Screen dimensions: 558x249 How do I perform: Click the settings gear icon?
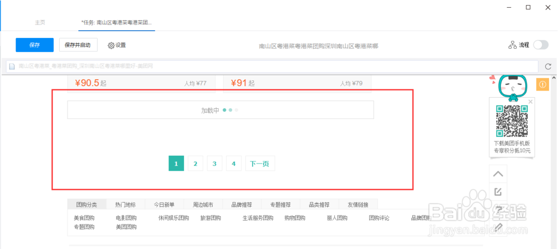(111, 46)
